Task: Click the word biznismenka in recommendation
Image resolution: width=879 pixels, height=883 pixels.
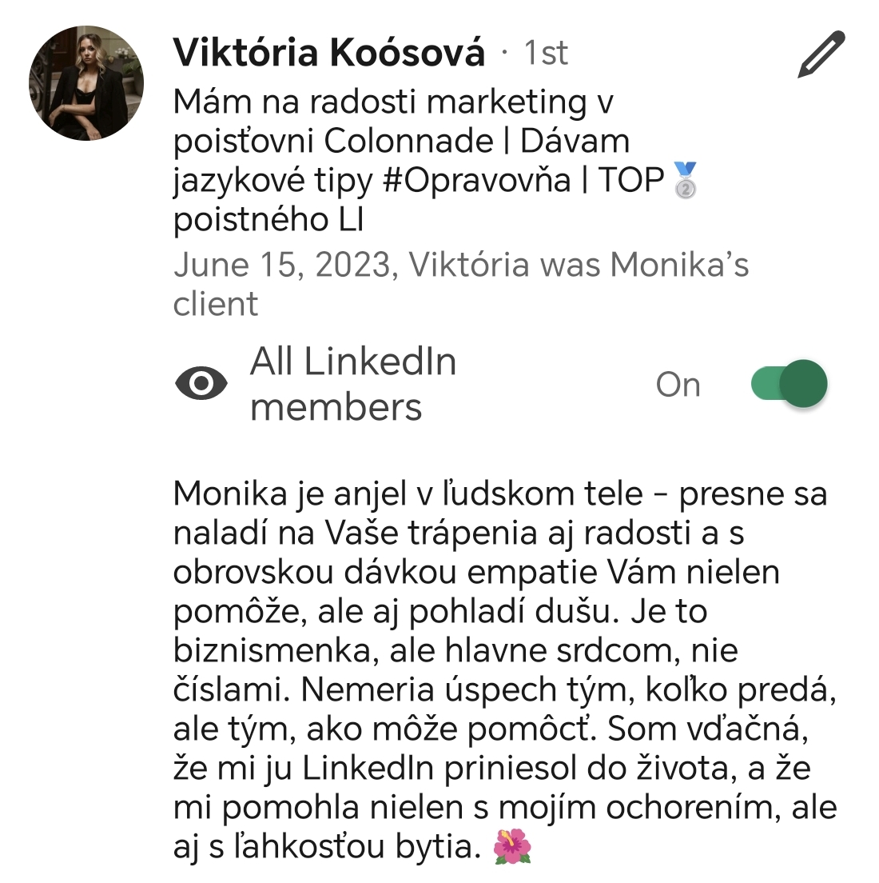Action: pyautogui.click(x=272, y=650)
